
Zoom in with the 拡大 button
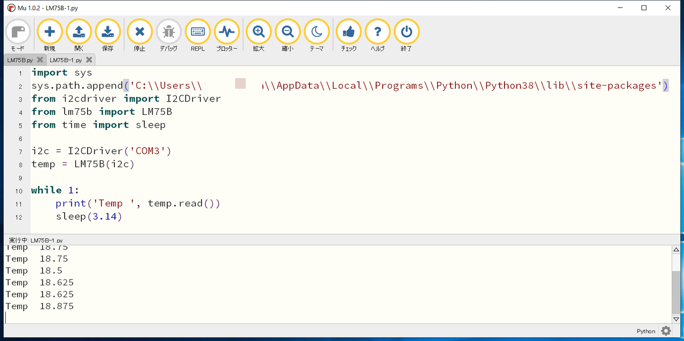click(x=259, y=35)
